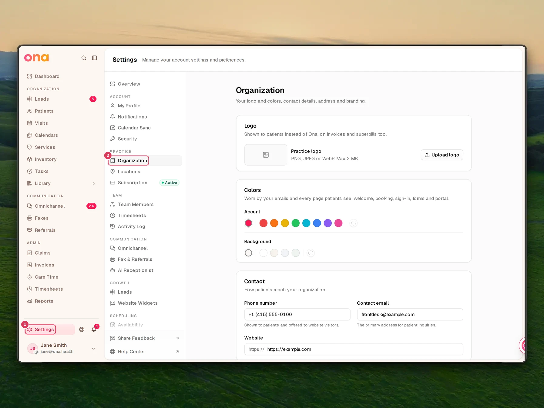
Task: Open Security settings
Action: click(x=145, y=139)
